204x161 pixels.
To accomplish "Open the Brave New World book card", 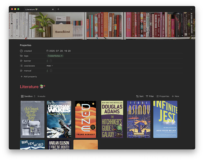I will pyautogui.click(x=33, y=145).
